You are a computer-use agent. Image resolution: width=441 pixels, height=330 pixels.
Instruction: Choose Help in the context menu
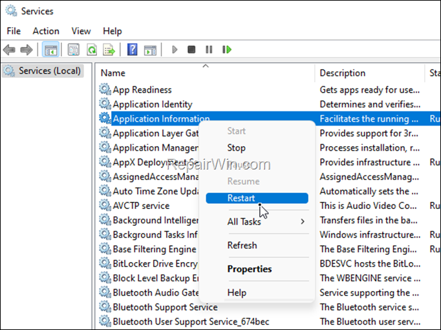coord(237,292)
